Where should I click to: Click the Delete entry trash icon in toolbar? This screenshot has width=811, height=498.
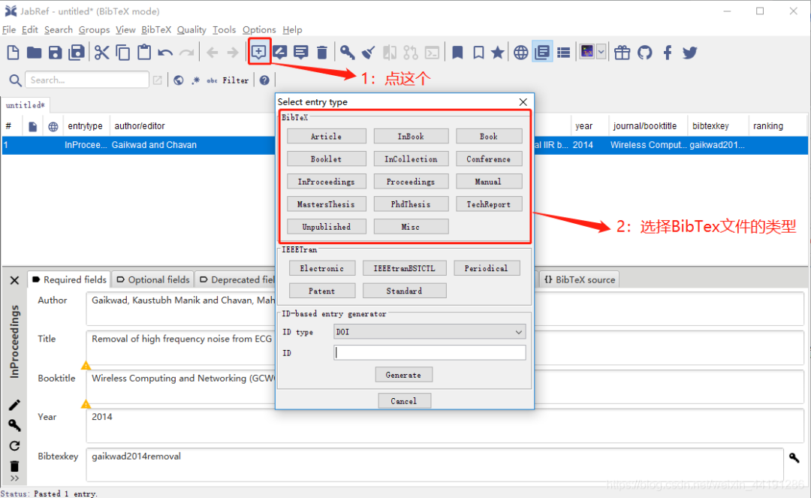click(321, 53)
